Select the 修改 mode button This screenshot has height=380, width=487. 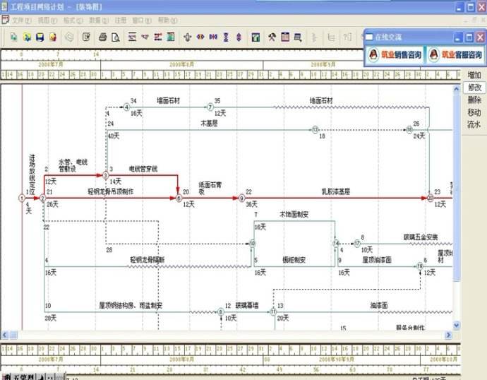coord(474,88)
